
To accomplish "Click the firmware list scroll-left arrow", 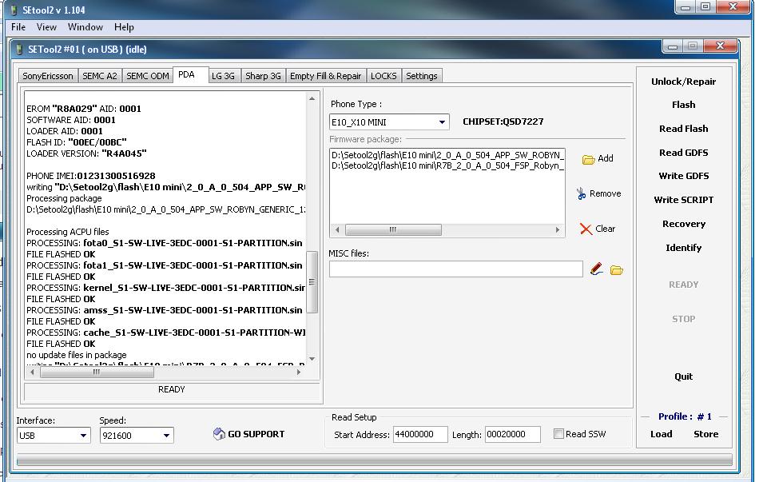I will (x=337, y=229).
